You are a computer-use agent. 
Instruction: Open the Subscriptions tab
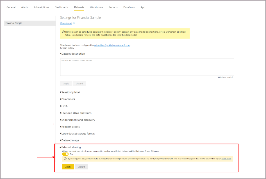pos(41,7)
